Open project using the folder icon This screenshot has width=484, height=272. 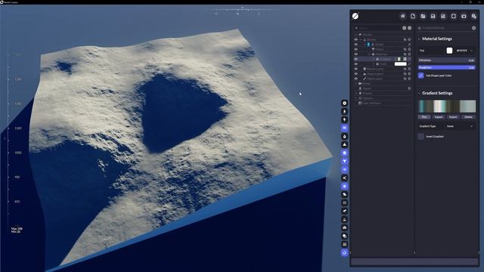click(x=423, y=16)
